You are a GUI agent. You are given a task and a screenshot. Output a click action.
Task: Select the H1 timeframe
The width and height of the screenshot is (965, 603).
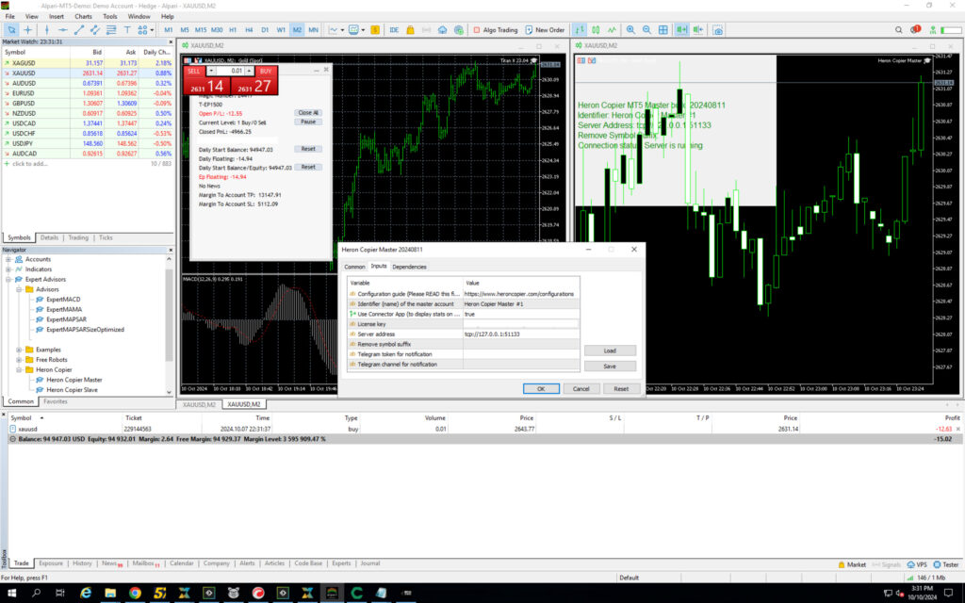pos(233,29)
